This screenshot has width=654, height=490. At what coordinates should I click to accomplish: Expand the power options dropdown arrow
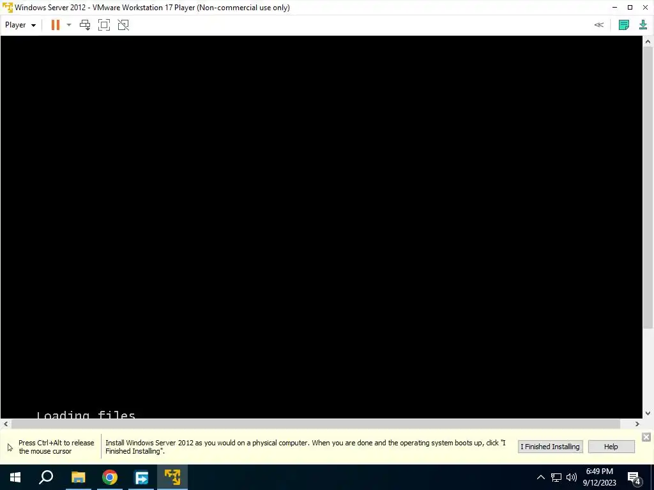(x=69, y=25)
